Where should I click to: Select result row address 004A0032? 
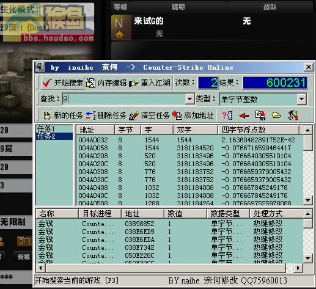click(x=189, y=140)
